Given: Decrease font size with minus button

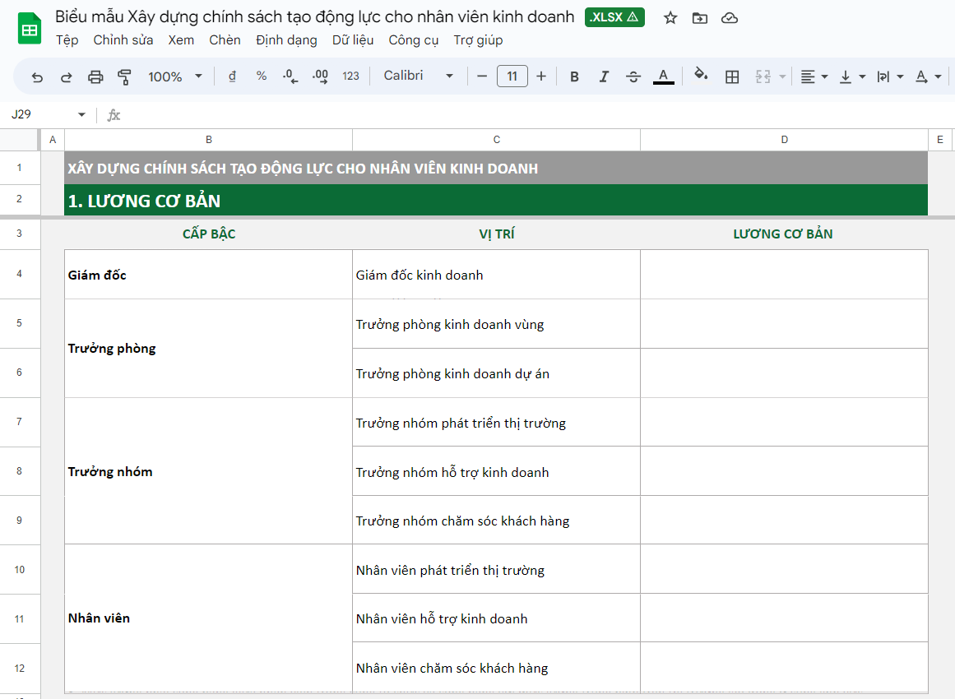Looking at the screenshot, I should (x=482, y=76).
